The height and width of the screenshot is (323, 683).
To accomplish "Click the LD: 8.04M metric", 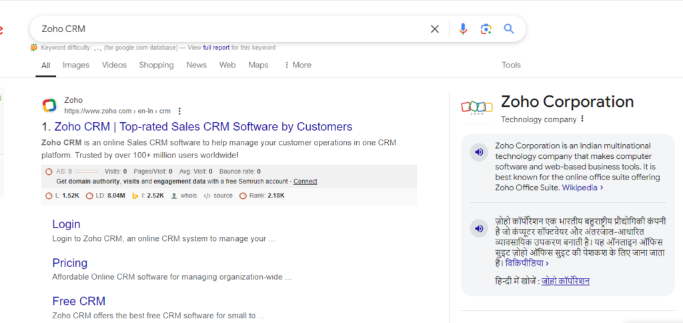I will (x=106, y=196).
